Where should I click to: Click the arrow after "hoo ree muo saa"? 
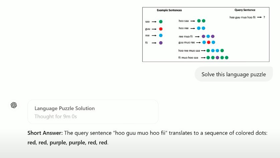click(203, 51)
